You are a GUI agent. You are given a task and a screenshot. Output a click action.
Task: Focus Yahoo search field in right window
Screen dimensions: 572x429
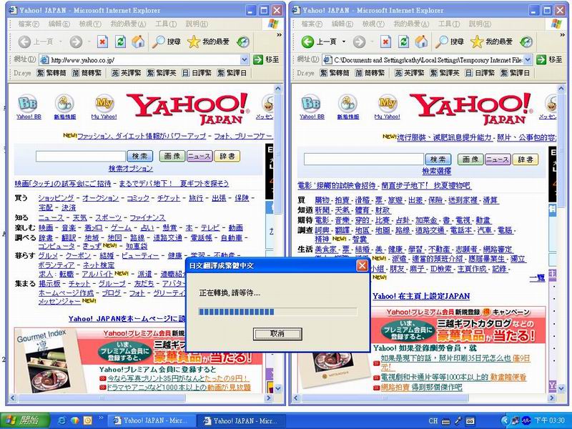[x=364, y=159]
